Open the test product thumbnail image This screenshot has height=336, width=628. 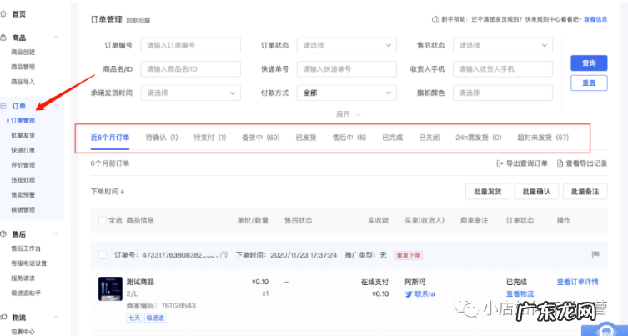pyautogui.click(x=110, y=288)
